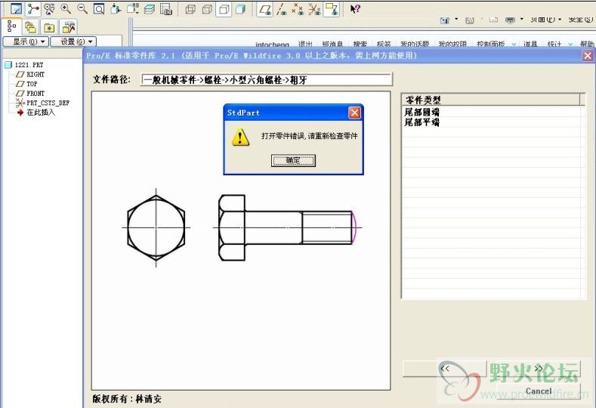Click the browser read mail icon
Viewport: 596px width, 408px height.
coord(493,20)
